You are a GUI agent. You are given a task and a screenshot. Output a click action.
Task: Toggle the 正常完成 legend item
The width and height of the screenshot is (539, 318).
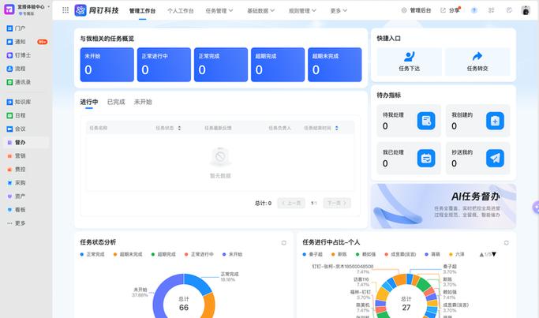click(92, 254)
